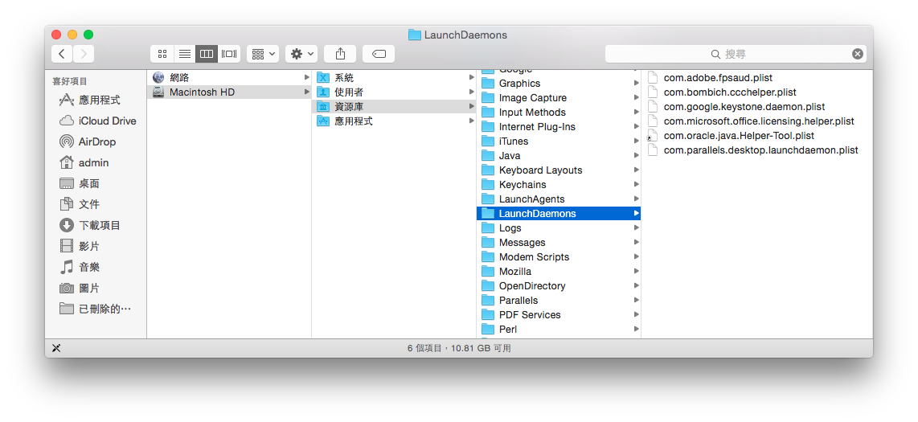Select 網路 in the first column
This screenshot has width=918, height=422.
coord(229,77)
